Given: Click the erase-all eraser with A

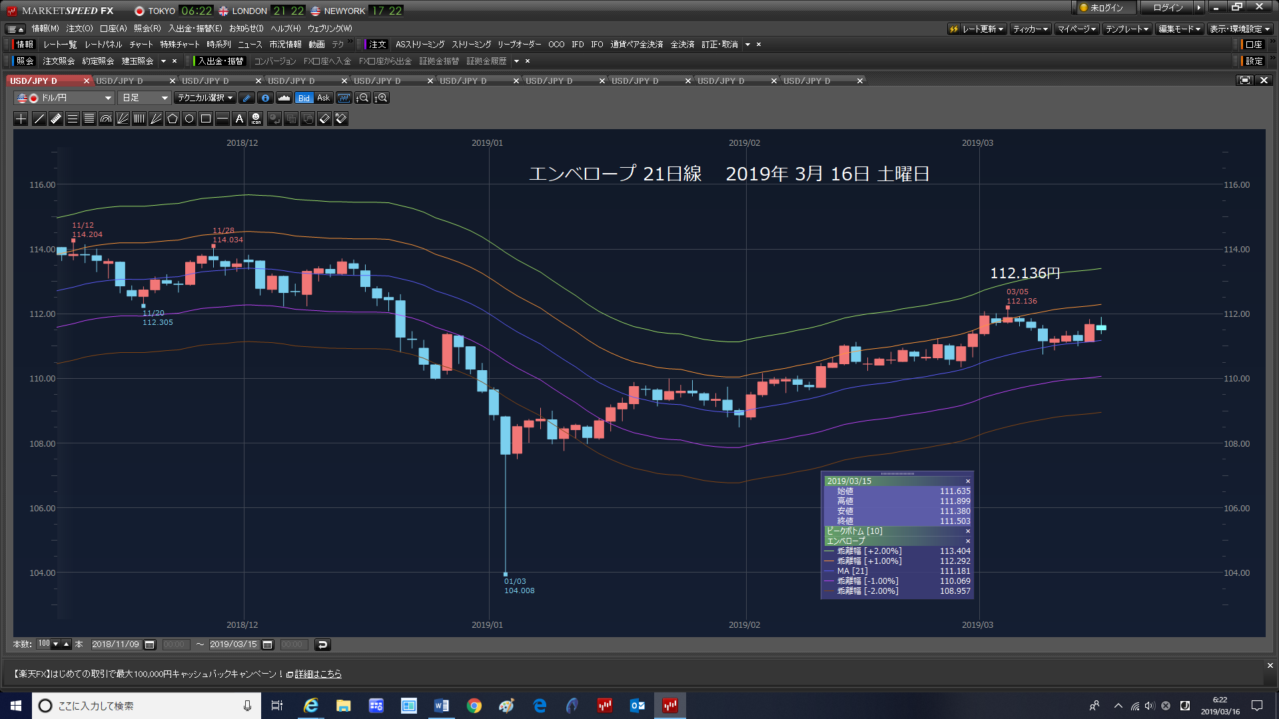Looking at the screenshot, I should click(341, 119).
